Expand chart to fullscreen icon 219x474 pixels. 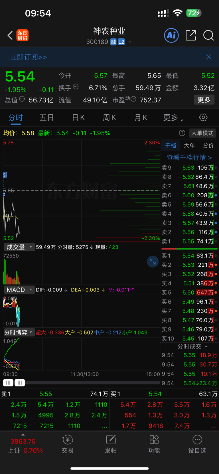pos(153,262)
